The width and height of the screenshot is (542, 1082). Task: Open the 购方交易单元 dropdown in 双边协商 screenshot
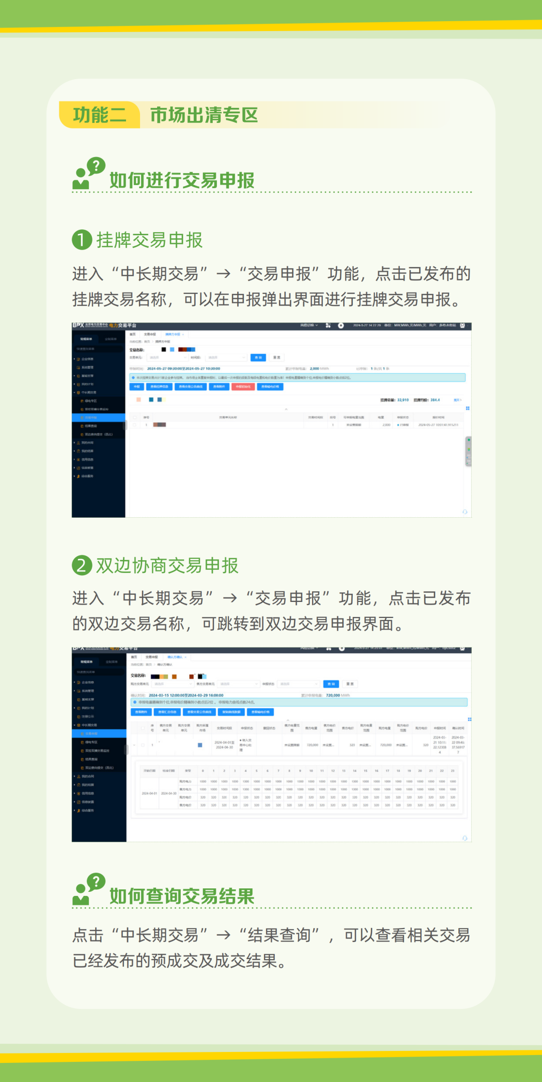tap(173, 684)
